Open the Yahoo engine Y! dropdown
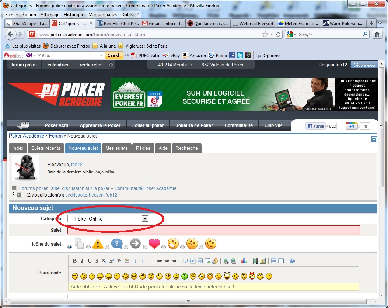 tap(31, 55)
